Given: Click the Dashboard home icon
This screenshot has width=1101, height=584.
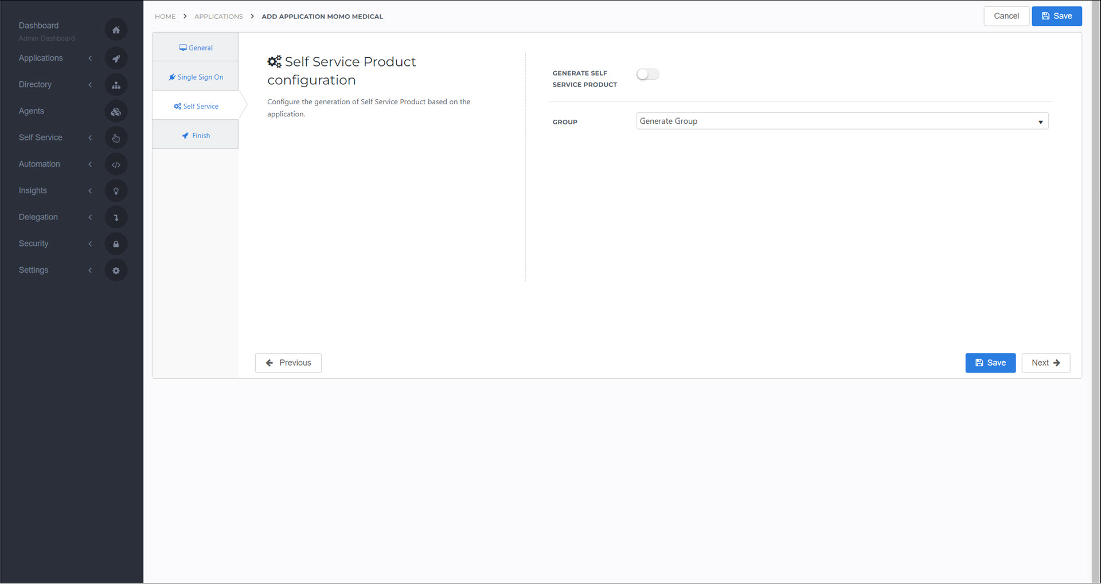Looking at the screenshot, I should click(116, 30).
